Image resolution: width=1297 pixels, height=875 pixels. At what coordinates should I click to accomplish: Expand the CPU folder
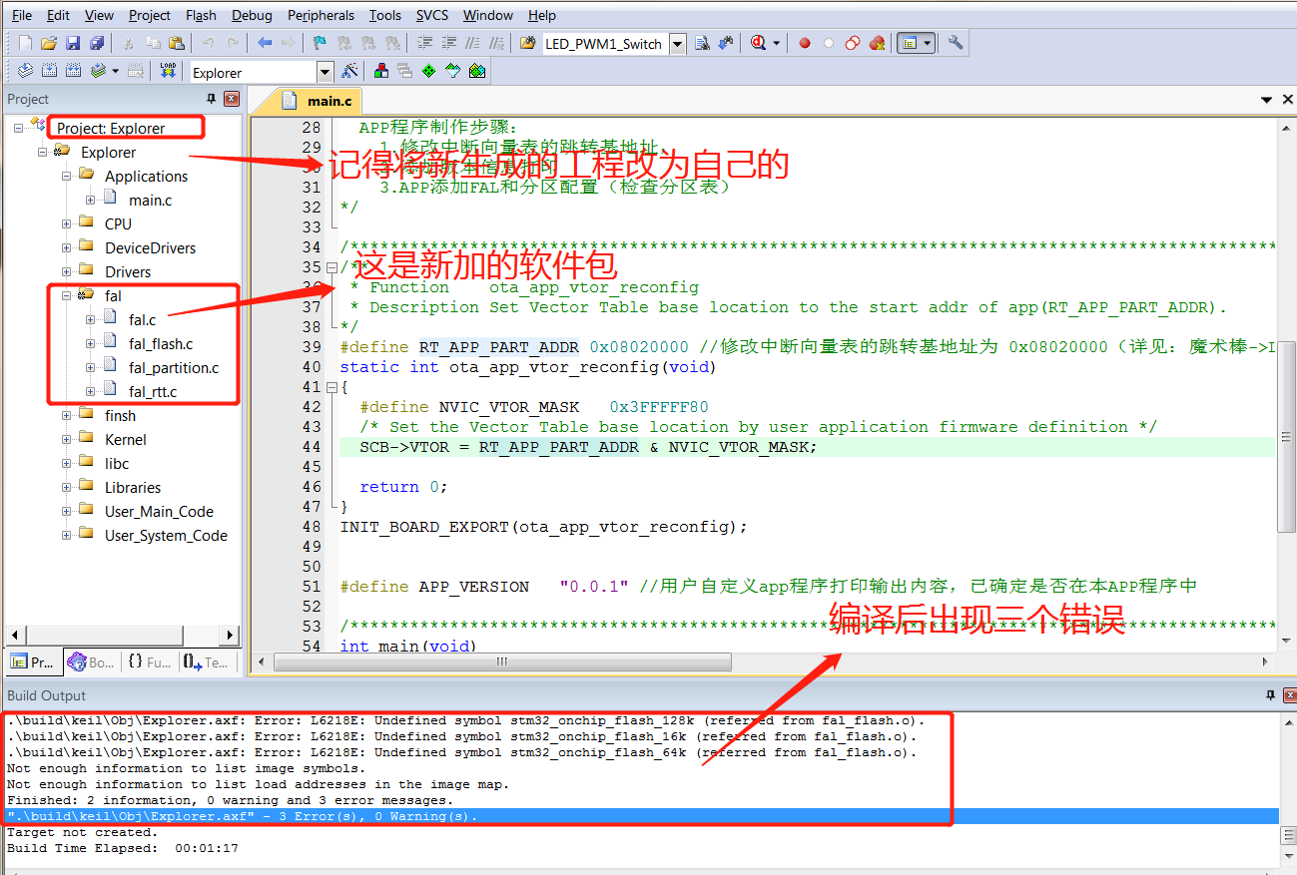[x=66, y=224]
